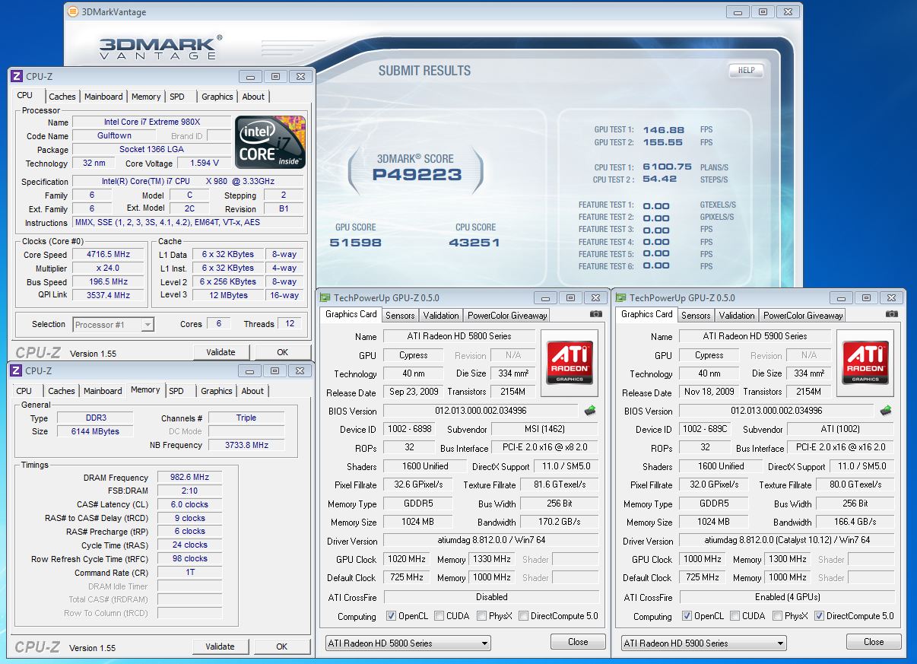Viewport: 917px width, 664px height.
Task: Open About tab in top CPU-Z window
Action: pyautogui.click(x=253, y=97)
